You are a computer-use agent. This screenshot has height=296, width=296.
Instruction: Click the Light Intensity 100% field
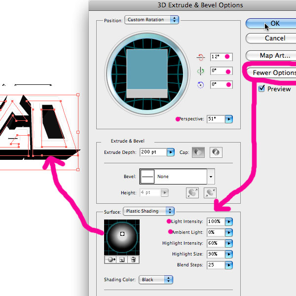click(216, 222)
